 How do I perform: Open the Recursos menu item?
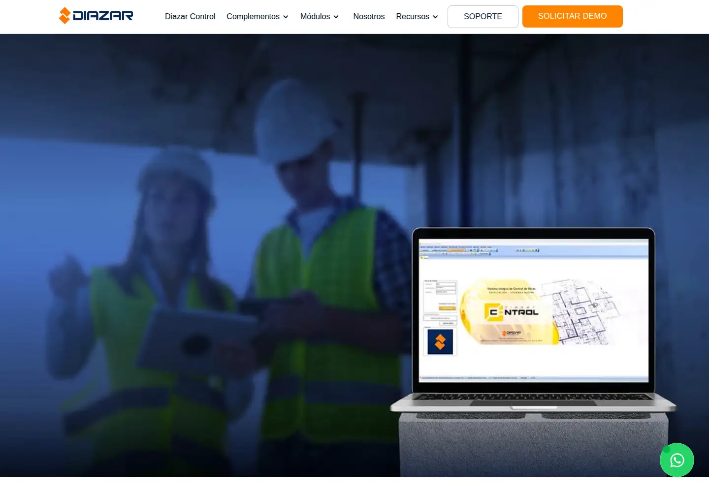[x=413, y=17]
